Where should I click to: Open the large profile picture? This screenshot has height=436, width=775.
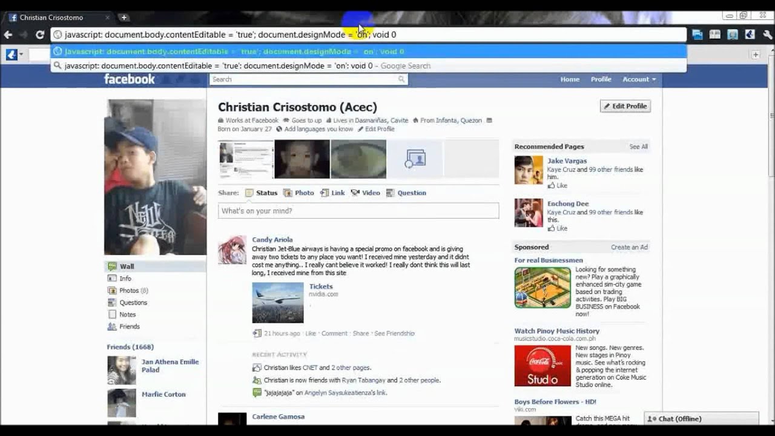(155, 177)
